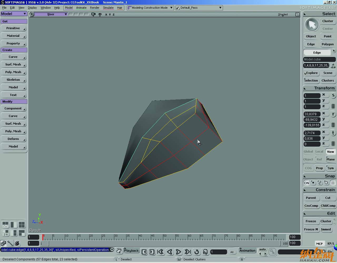Screen dimensions: 337x263
Task: Click the play forward button
Action: click(x=178, y=252)
